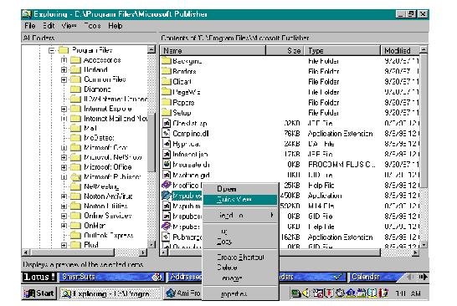Expand the Norton AntiVirus folder node
Viewport: 457px width, 306px height.
[x=64, y=196]
